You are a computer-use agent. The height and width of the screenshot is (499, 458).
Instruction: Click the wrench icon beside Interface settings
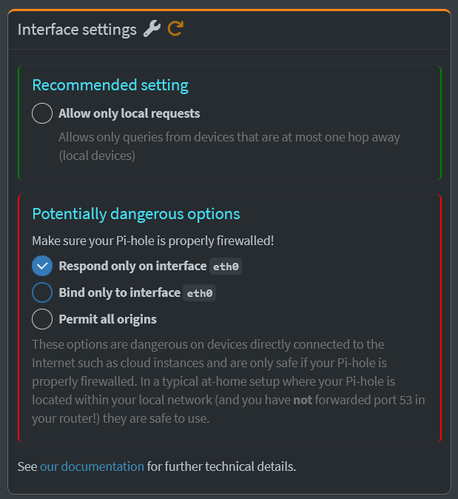click(x=152, y=29)
